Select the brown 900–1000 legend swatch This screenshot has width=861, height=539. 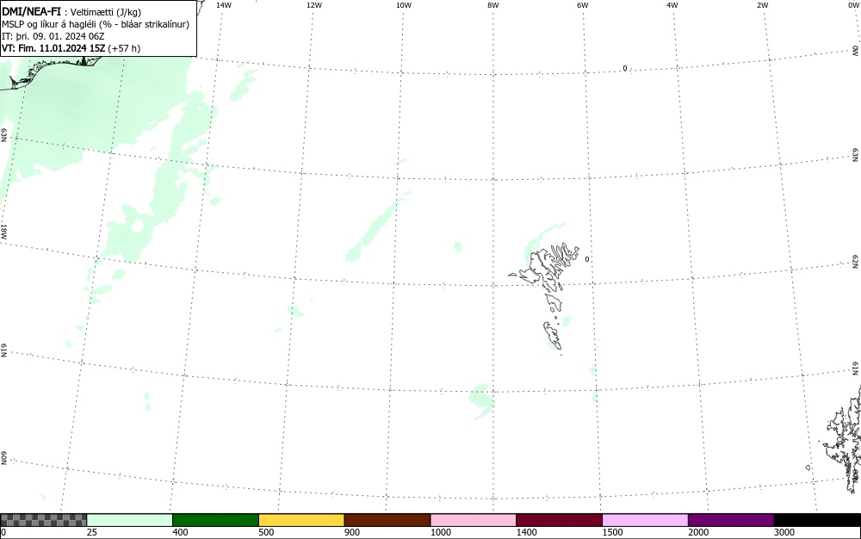pos(387,520)
